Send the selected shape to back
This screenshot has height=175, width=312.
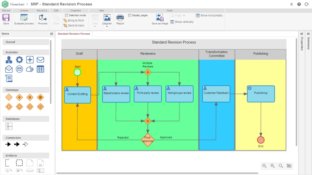coord(74,25)
